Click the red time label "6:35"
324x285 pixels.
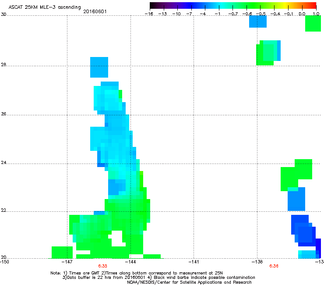click(102, 266)
